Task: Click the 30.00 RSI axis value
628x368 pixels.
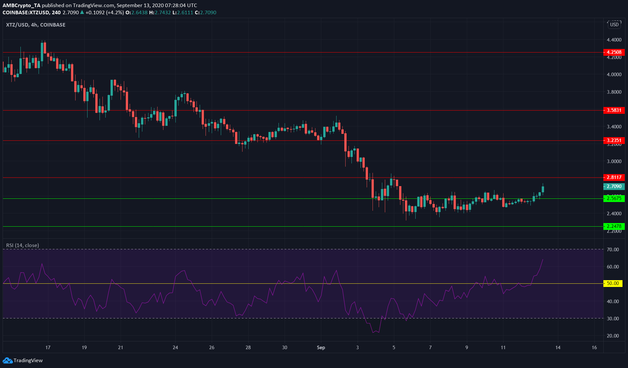Action: click(x=613, y=318)
